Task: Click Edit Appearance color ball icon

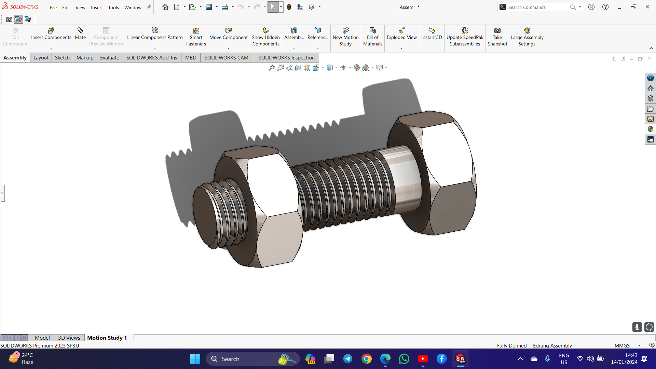Action: tap(357, 68)
